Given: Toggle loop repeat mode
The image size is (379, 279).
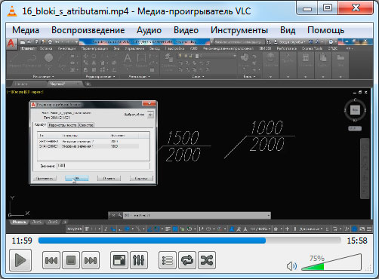Looking at the screenshot, I should 187,260.
